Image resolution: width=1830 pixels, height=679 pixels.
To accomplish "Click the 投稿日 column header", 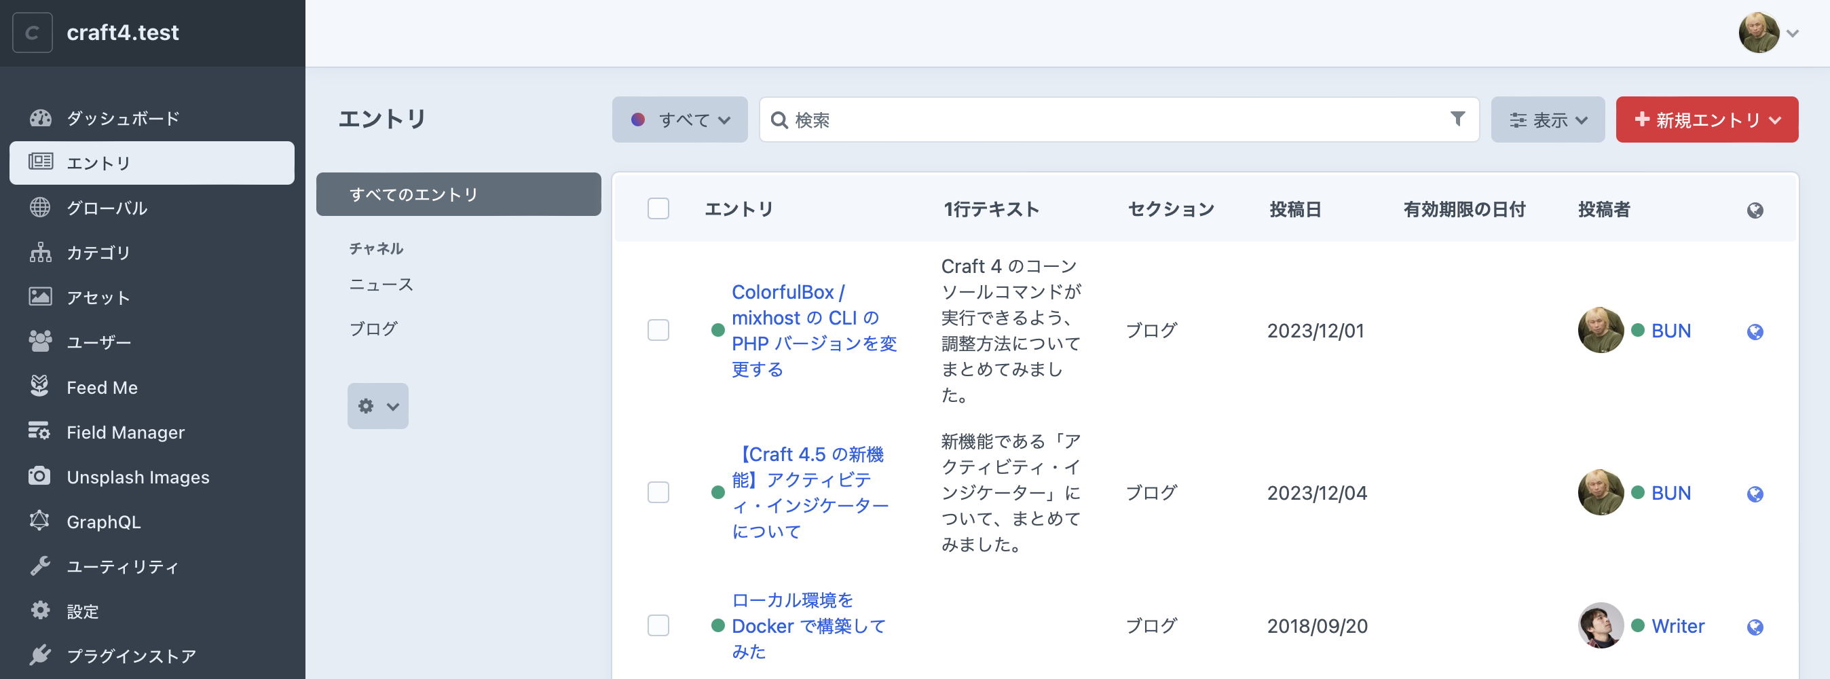I will coord(1294,208).
